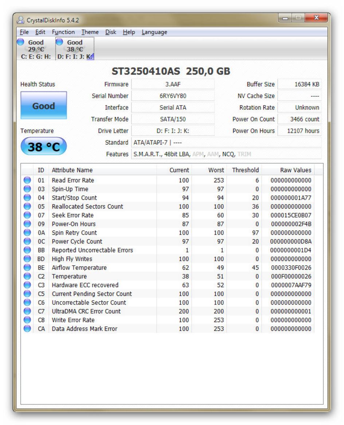Click the Good health status button

[43, 106]
